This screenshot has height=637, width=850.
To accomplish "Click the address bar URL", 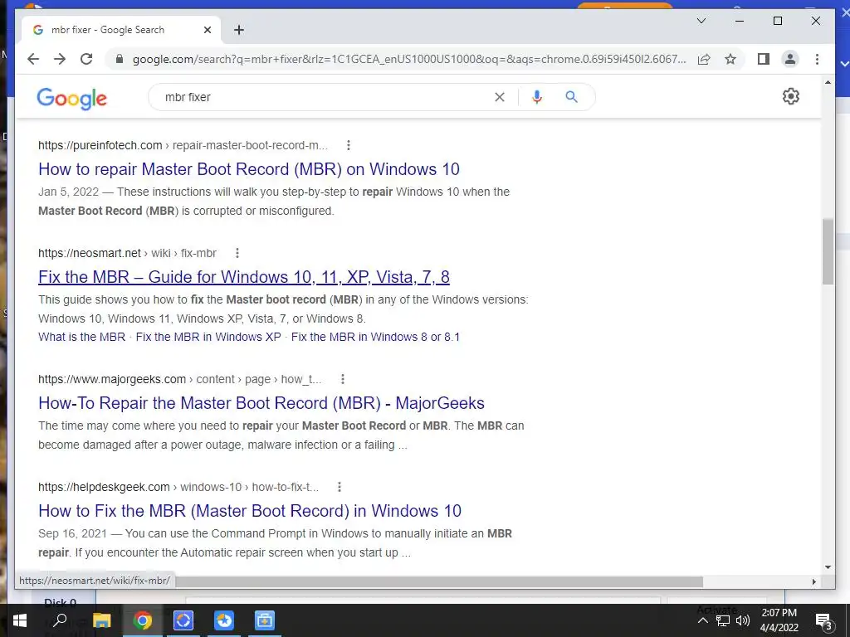I will 409,59.
